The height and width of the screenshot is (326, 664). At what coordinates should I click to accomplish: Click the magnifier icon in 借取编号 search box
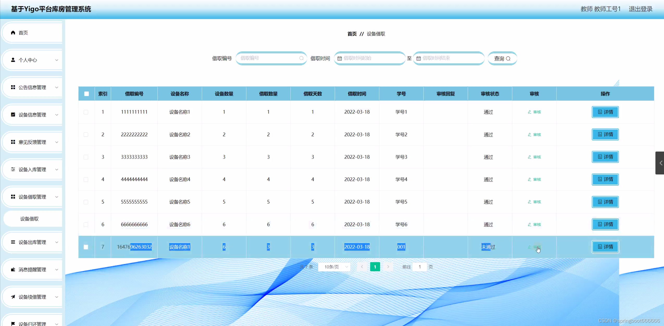301,58
